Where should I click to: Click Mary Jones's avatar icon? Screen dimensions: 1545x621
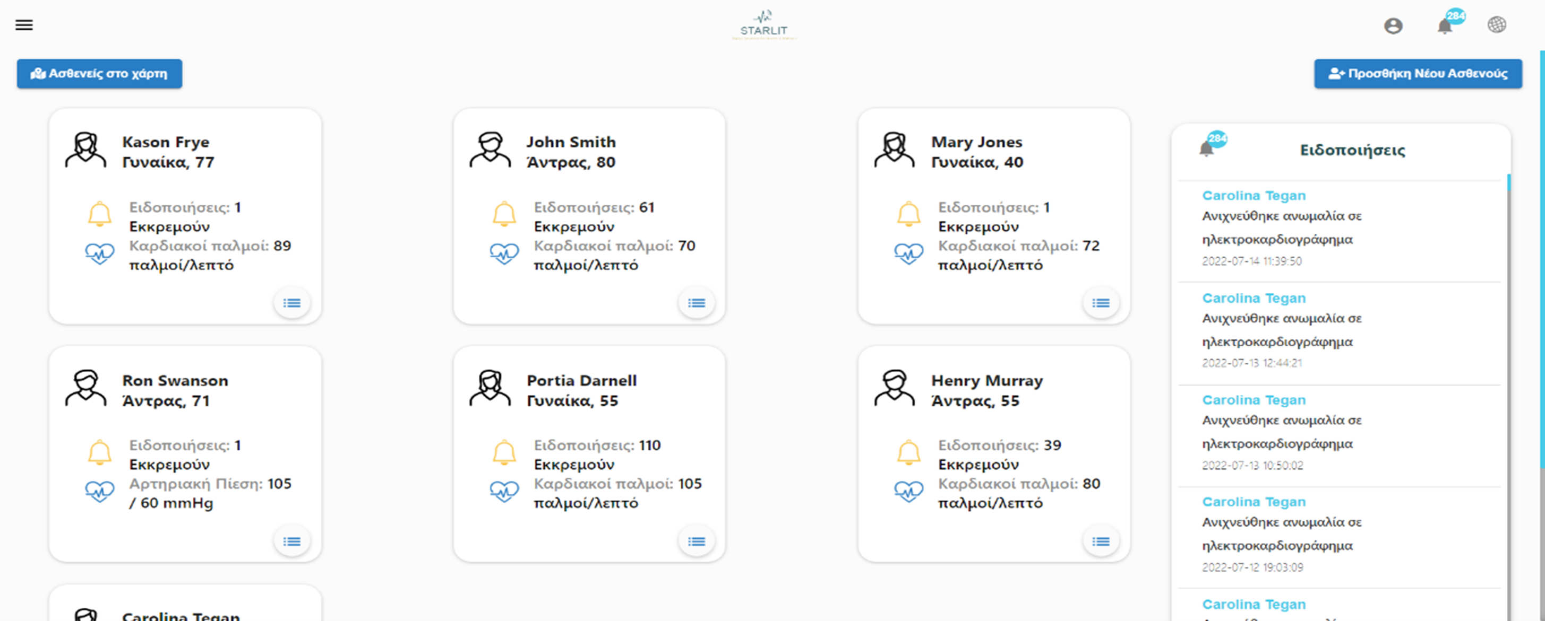pos(895,150)
